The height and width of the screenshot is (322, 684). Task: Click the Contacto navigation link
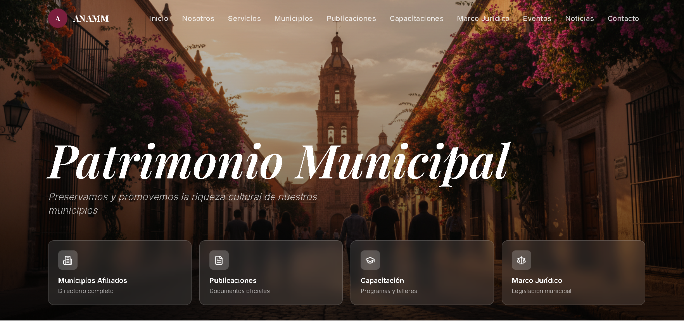623,19
